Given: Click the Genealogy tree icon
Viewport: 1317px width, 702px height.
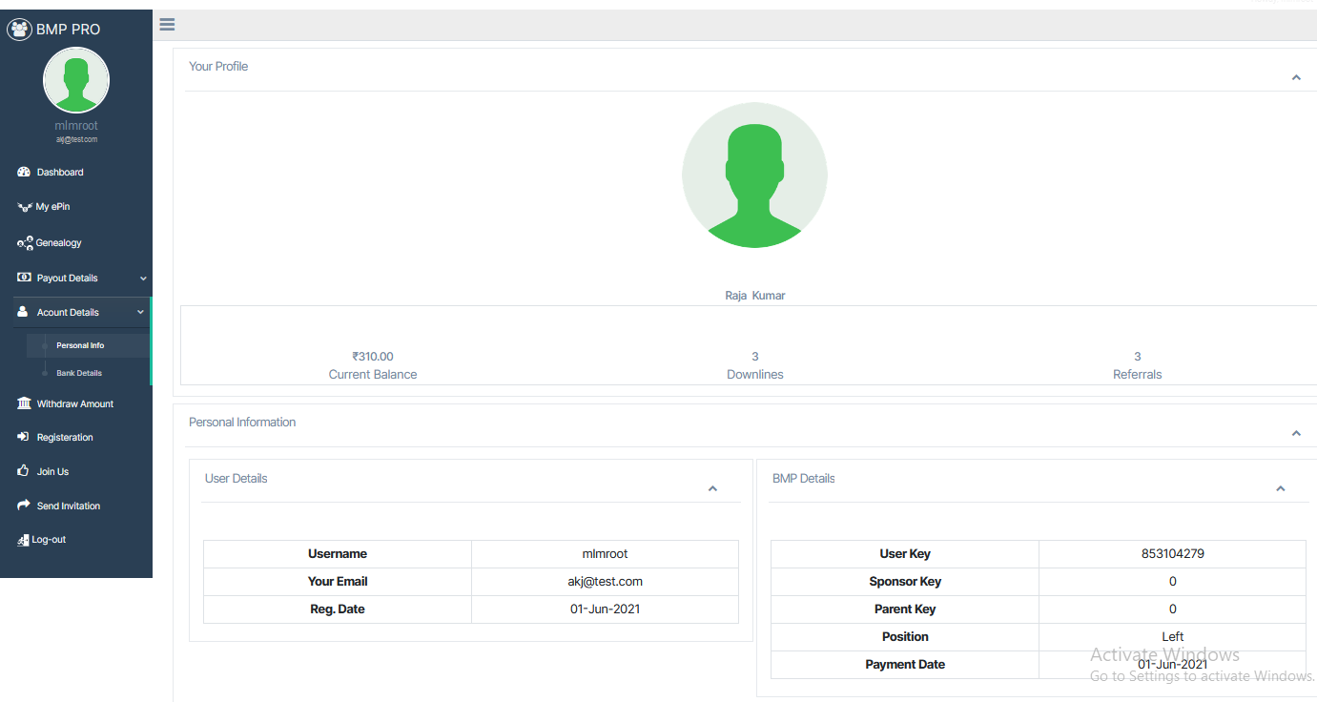Looking at the screenshot, I should 25,243.
